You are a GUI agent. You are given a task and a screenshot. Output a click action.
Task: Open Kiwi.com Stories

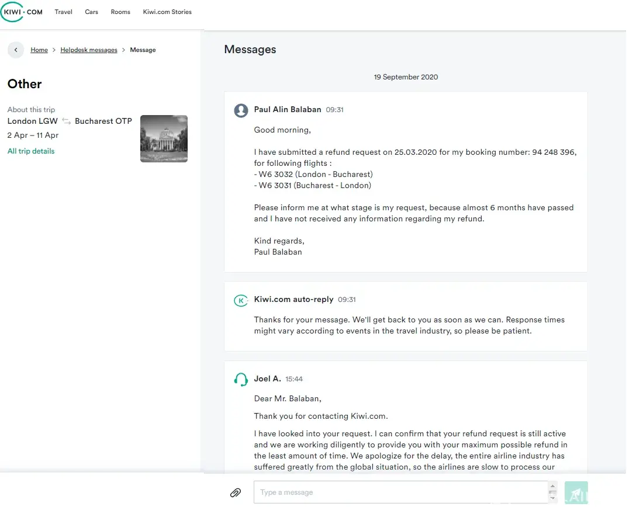click(x=167, y=12)
